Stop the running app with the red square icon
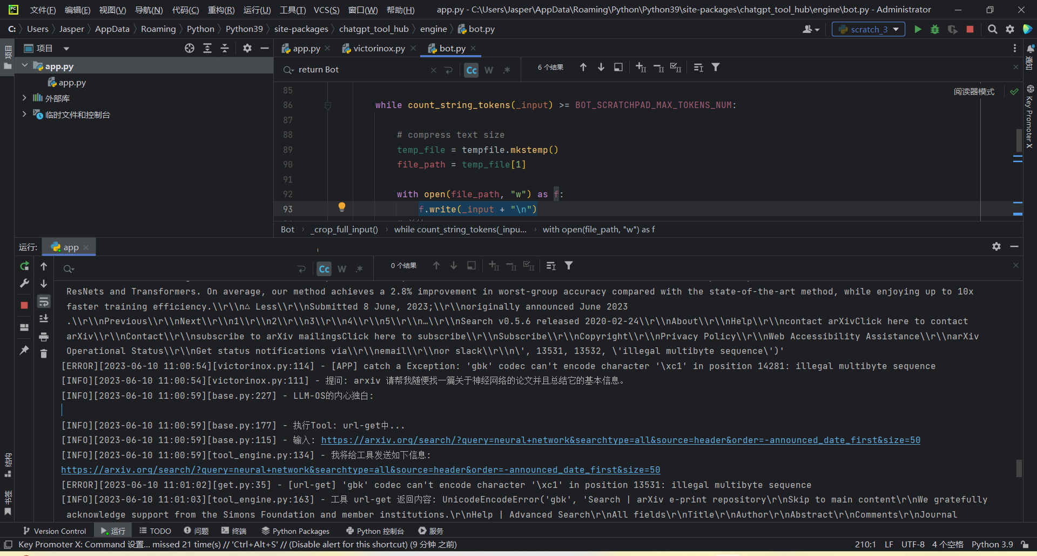This screenshot has width=1037, height=556. [969, 29]
